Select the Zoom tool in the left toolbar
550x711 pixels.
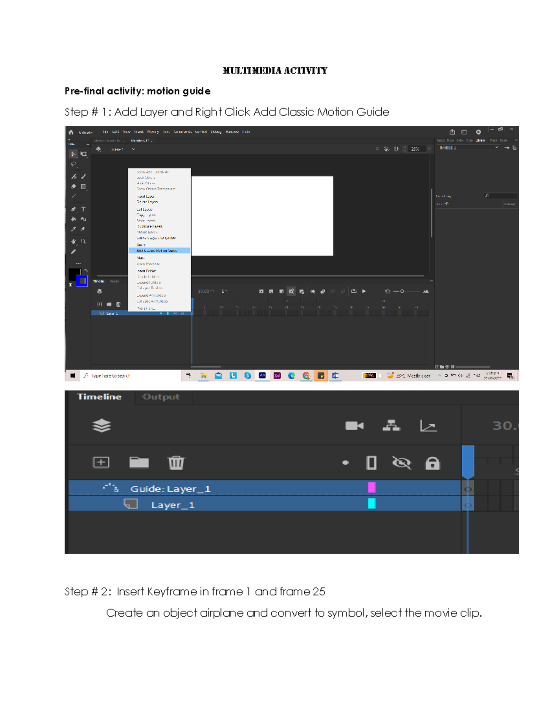84,241
